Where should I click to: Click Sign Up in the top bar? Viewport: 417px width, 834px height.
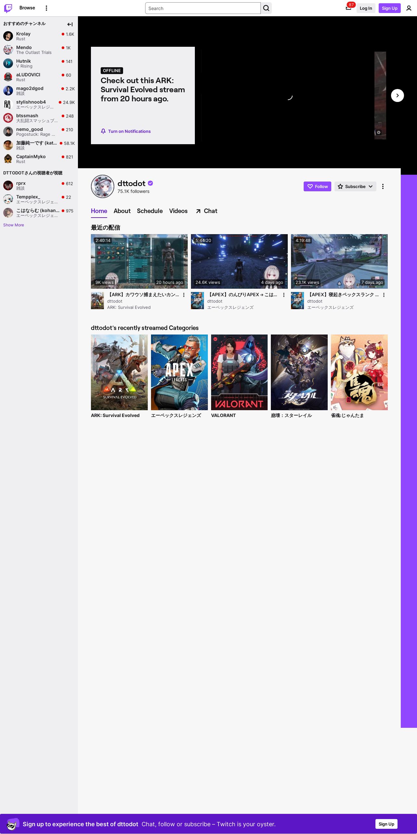click(390, 8)
